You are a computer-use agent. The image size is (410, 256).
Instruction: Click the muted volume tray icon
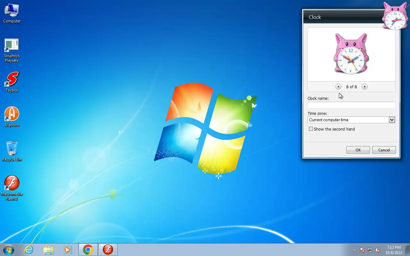[378, 250]
